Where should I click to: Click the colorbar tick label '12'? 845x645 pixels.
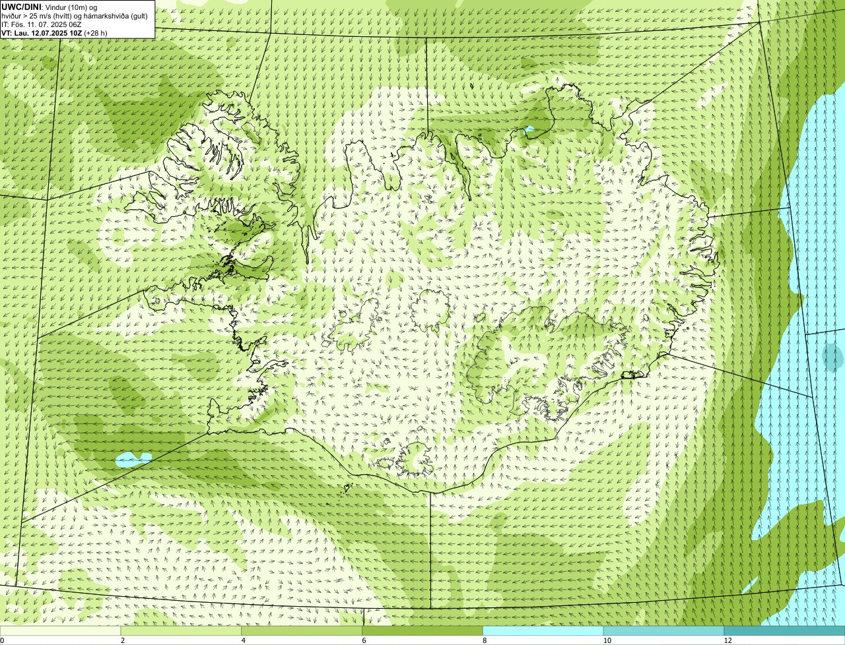tap(727, 640)
